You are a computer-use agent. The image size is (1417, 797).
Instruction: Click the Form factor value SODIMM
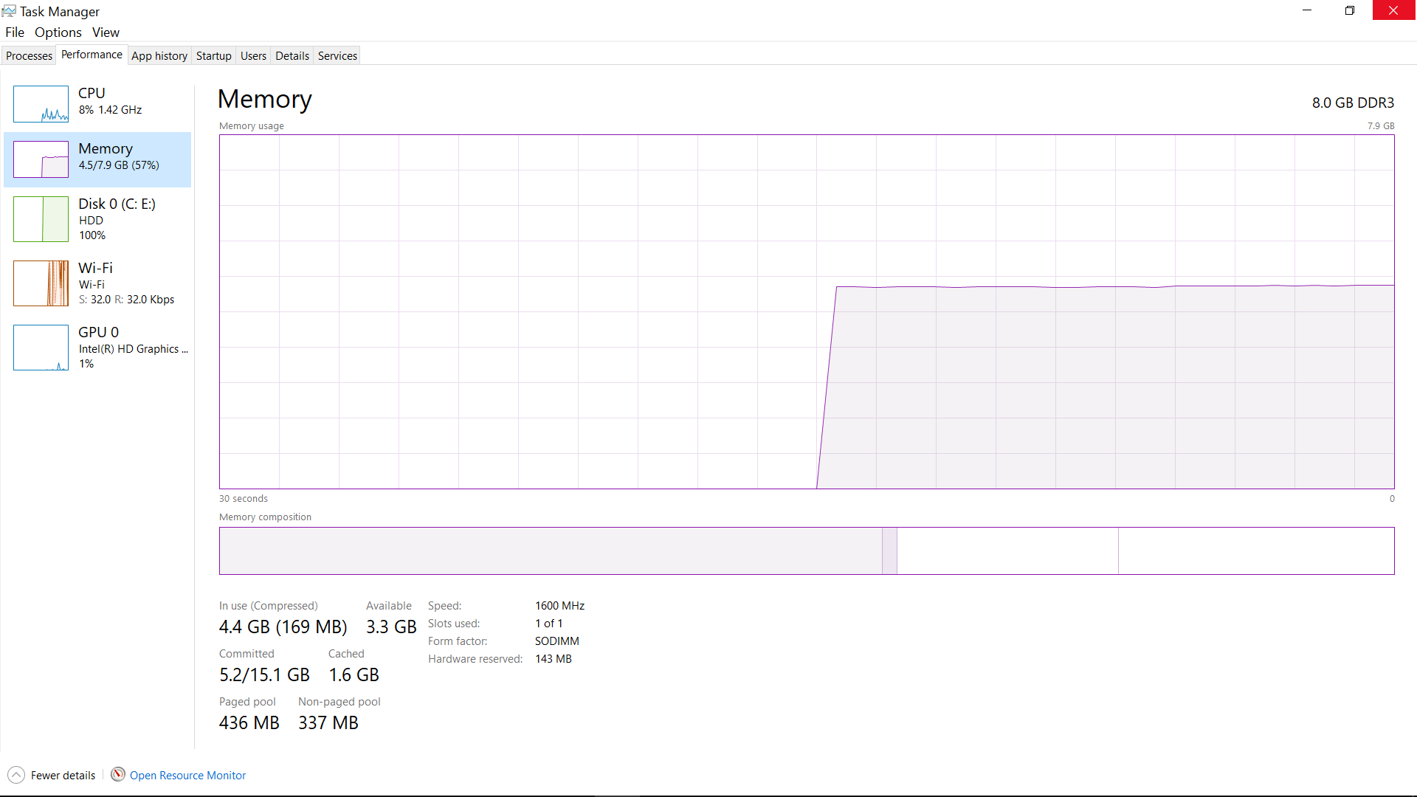point(556,641)
